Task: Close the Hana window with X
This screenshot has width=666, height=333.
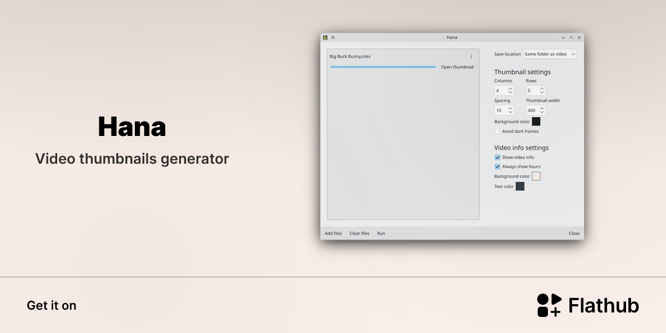Action: coord(579,38)
